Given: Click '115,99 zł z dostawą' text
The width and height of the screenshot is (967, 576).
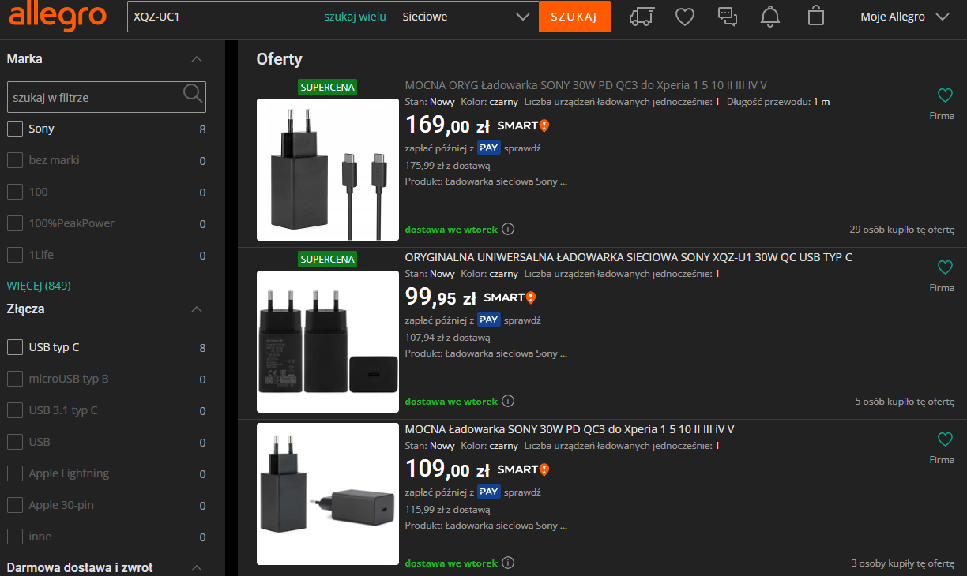Looking at the screenshot, I should 448,510.
